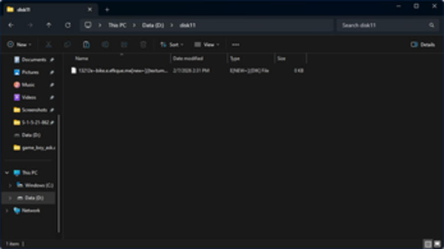The image size is (444, 249).
Task: Expand Windows (C:) drive in sidebar
Action: pos(10,185)
